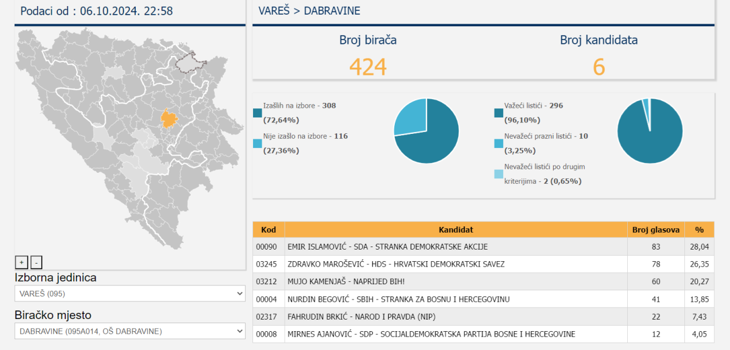The width and height of the screenshot is (730, 350).
Task: Click the 'Nevažeći listići po drugim kriterijima' legend swatch
Action: pos(499,174)
